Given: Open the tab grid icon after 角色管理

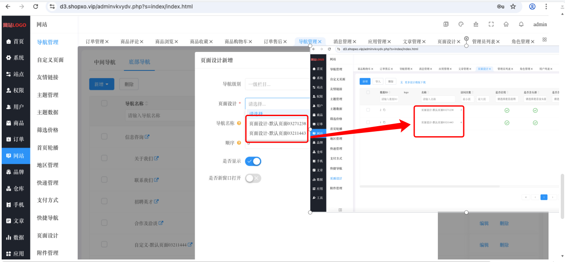Looking at the screenshot, I should click(x=545, y=39).
